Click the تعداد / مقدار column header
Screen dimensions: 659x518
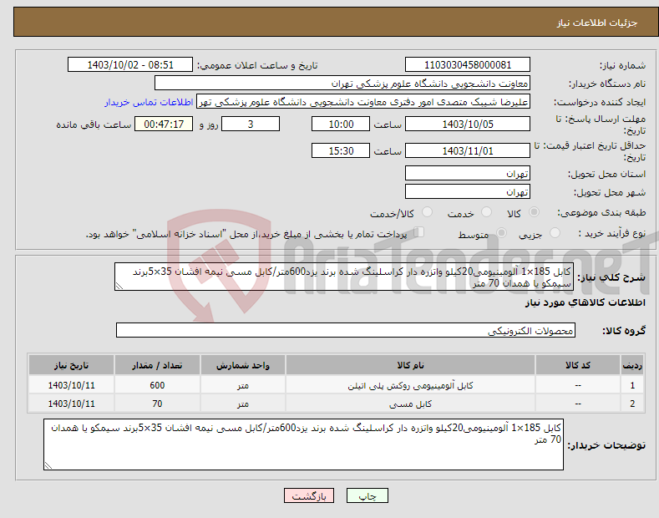(x=157, y=365)
